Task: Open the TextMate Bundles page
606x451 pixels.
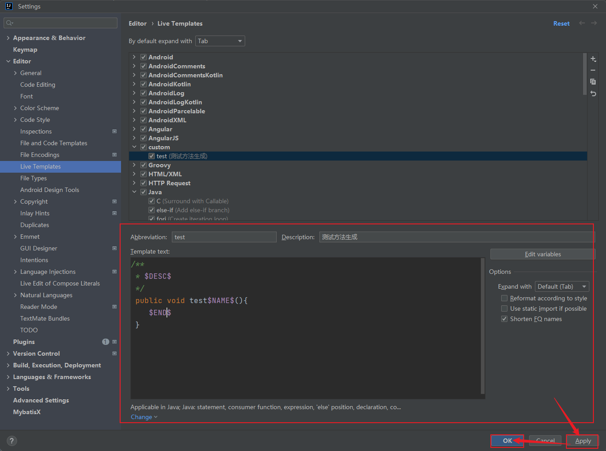Action: pyautogui.click(x=45, y=318)
